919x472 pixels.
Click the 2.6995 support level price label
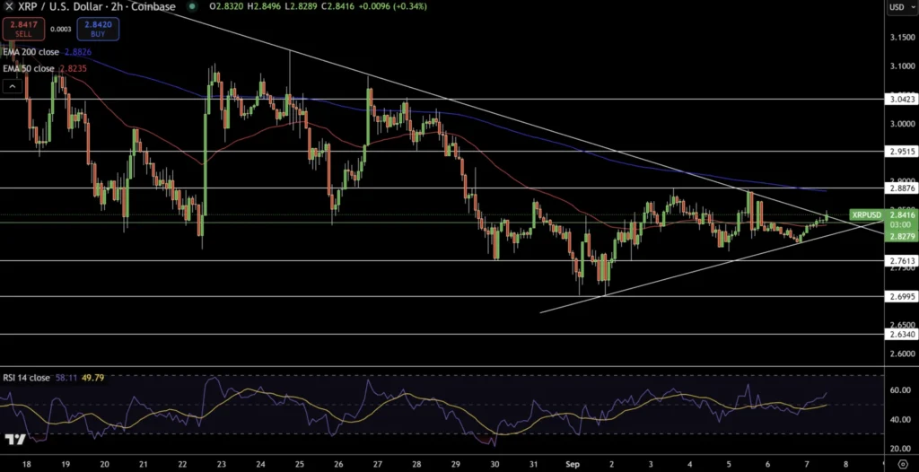click(900, 296)
